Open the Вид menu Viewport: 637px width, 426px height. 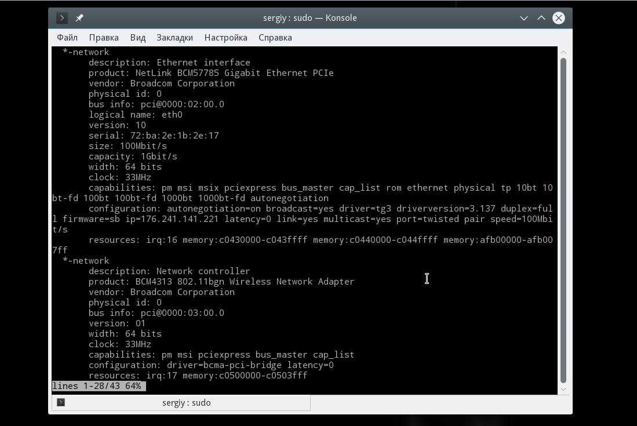click(x=138, y=38)
